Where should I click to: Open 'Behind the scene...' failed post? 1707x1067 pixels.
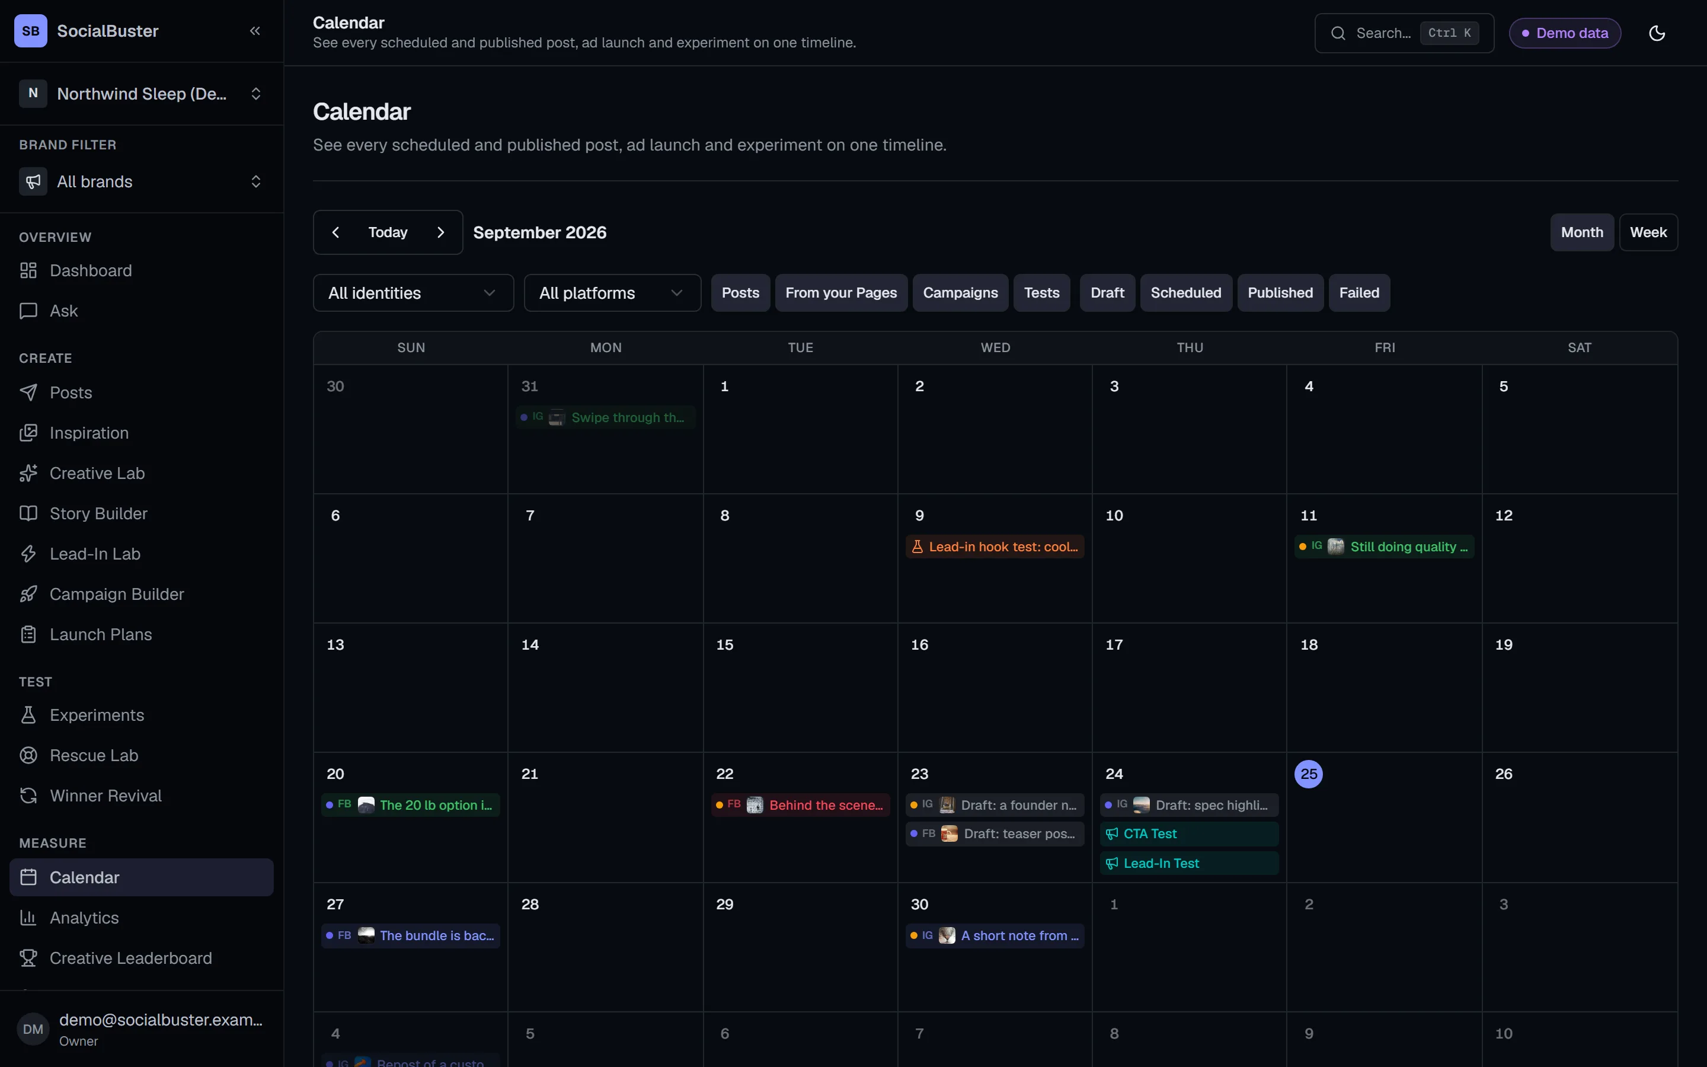[x=800, y=805]
